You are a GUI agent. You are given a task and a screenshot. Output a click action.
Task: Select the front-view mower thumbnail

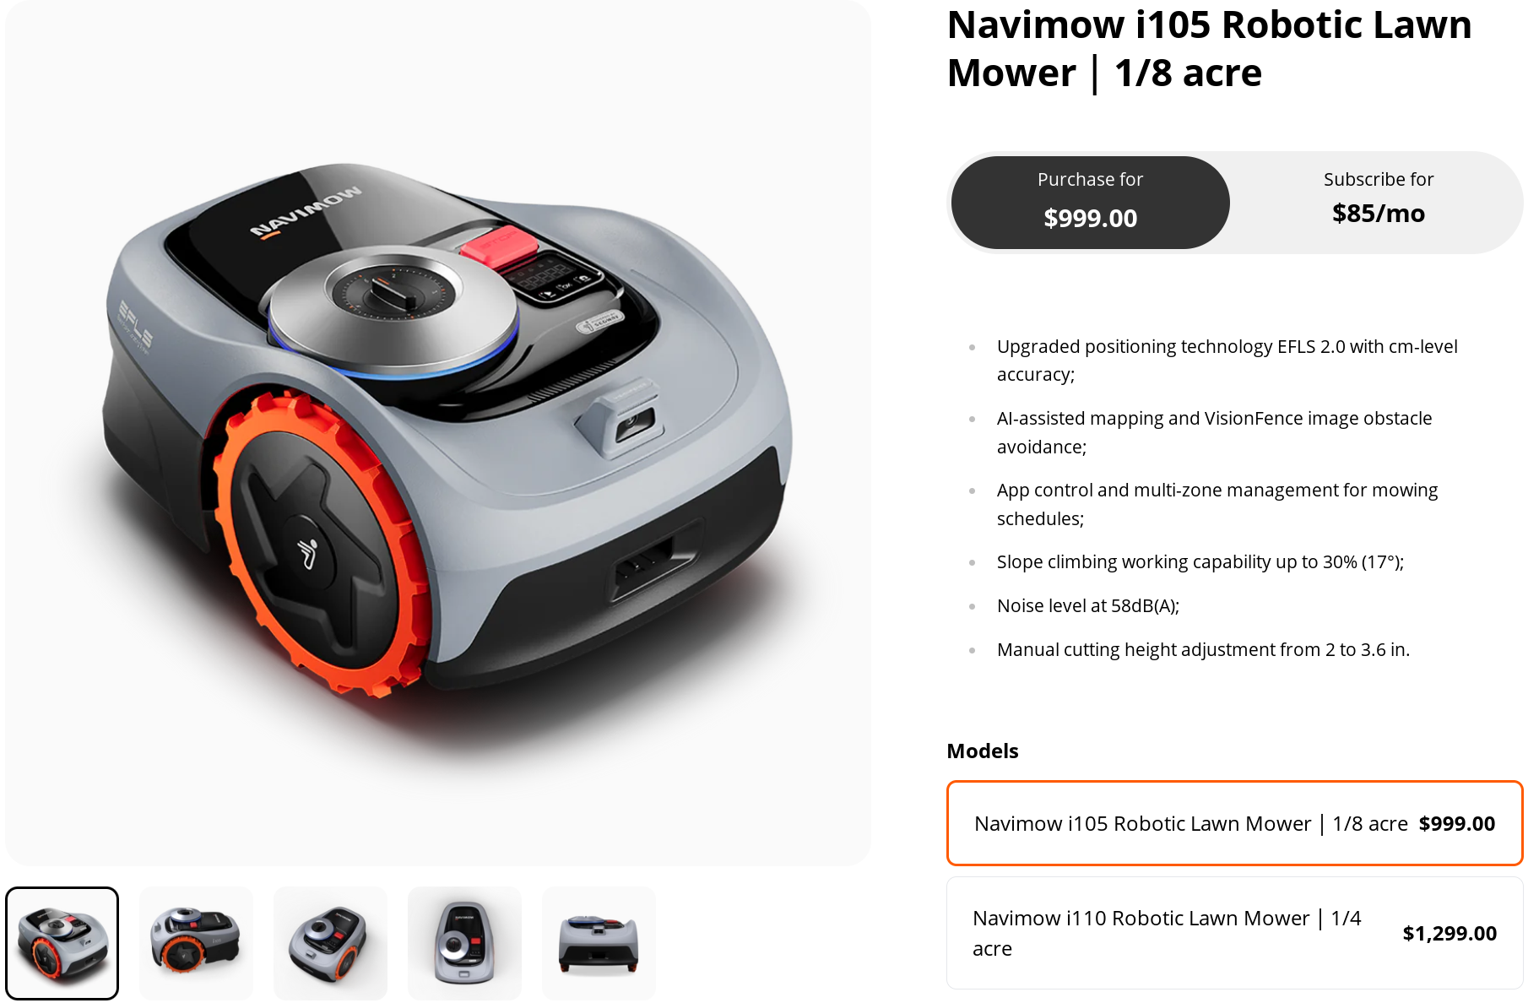tap(599, 943)
